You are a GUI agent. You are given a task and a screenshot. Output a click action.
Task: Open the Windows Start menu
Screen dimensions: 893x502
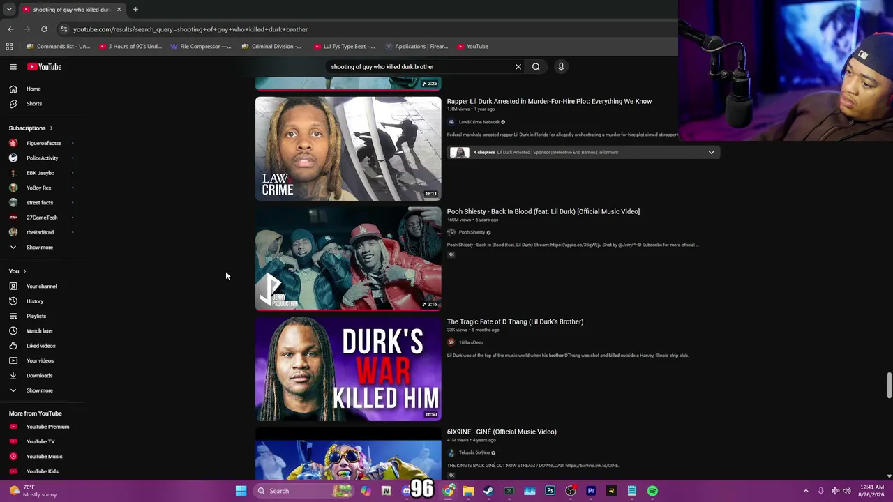(x=241, y=491)
